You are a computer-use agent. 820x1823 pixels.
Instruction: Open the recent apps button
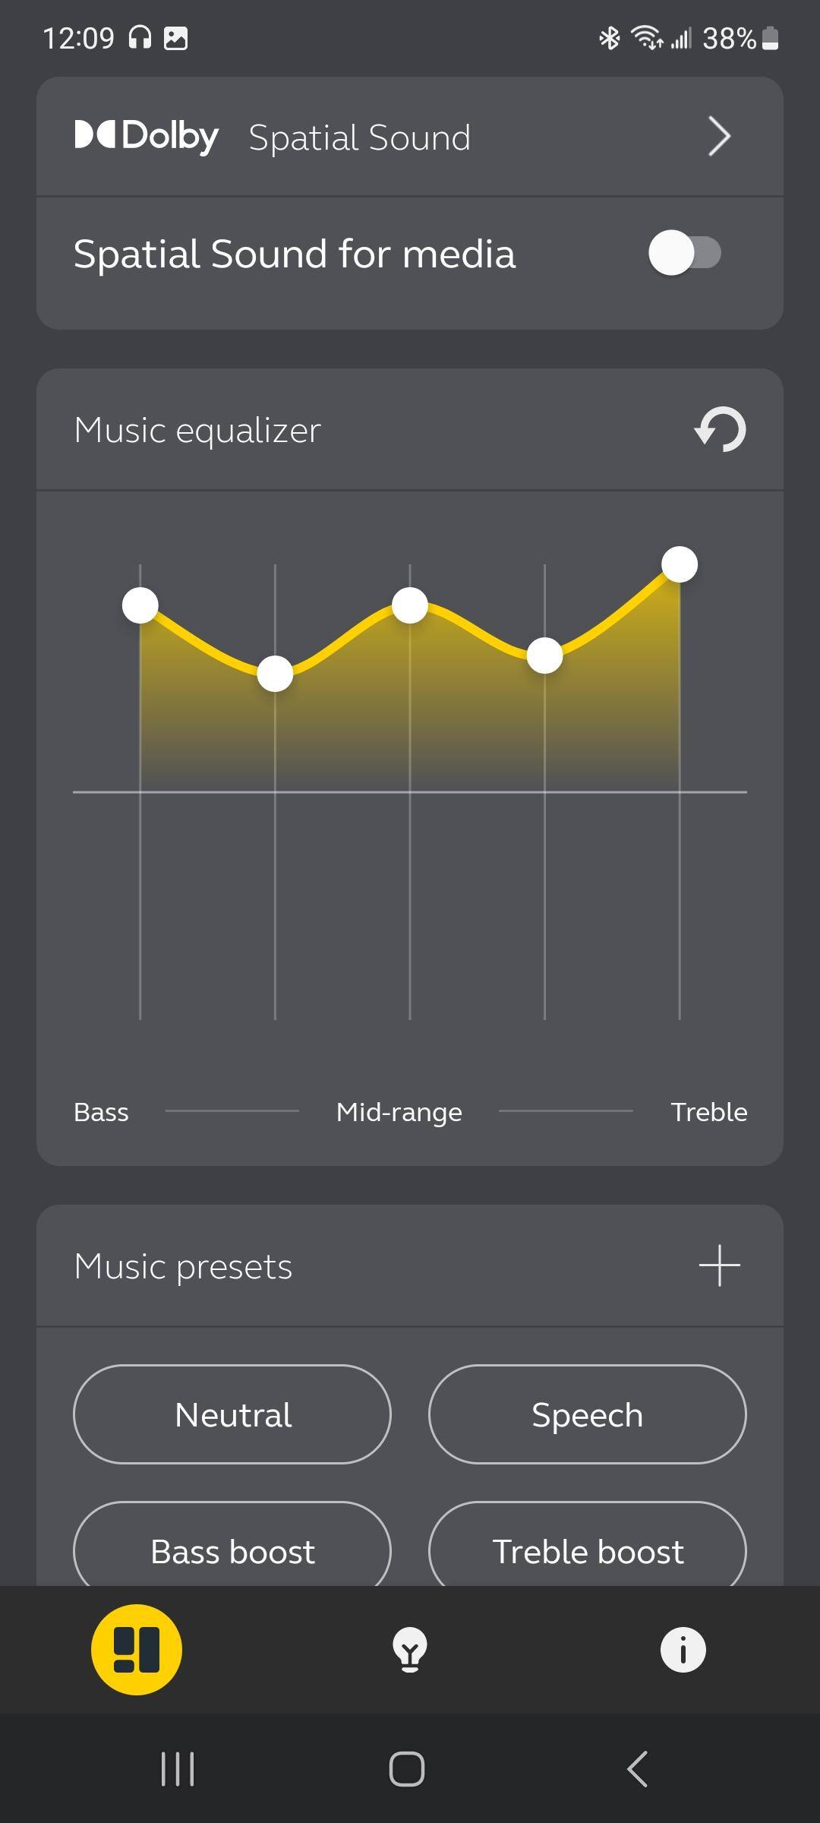[178, 1769]
